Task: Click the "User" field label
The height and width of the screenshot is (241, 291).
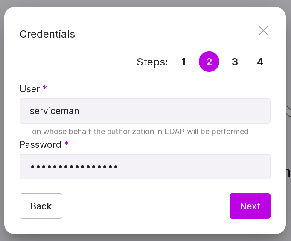Action: (x=29, y=89)
